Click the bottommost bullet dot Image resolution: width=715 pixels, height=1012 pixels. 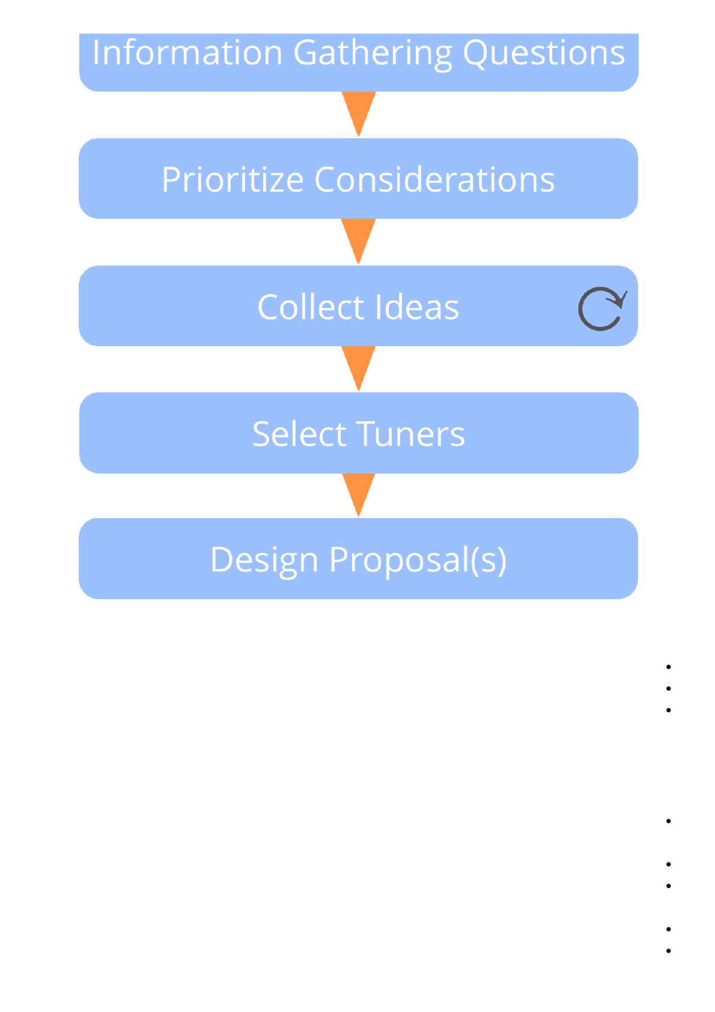click(668, 951)
